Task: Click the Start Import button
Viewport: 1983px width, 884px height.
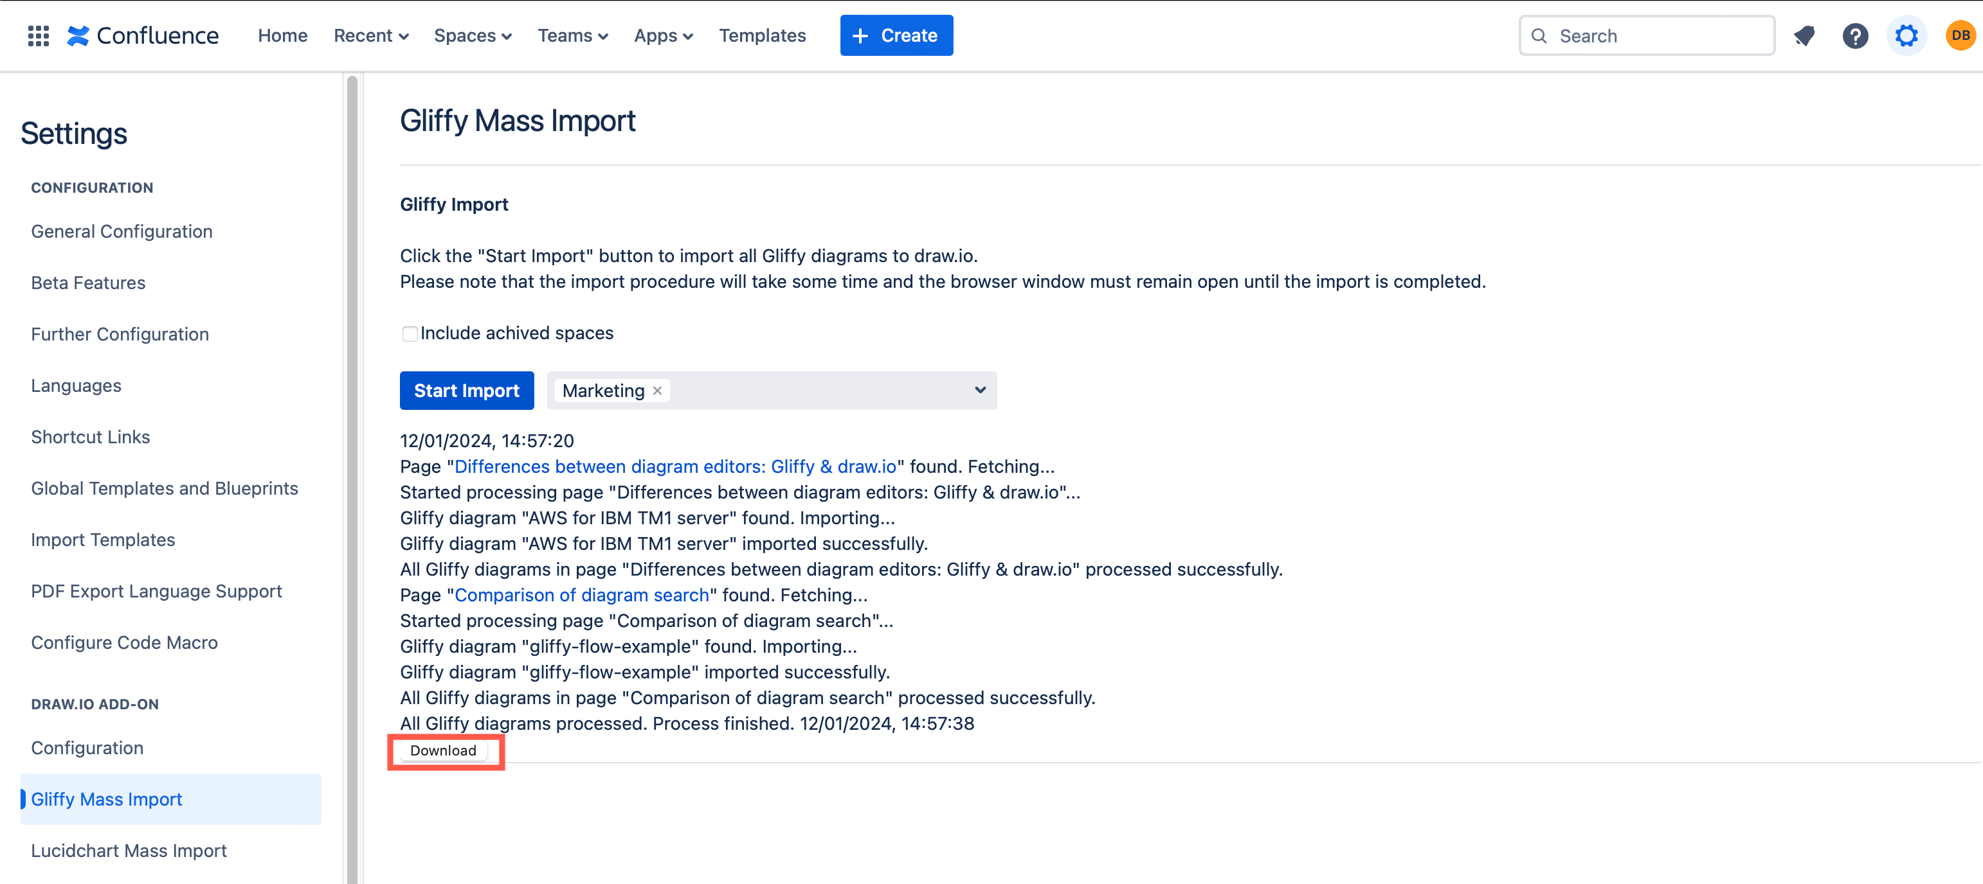Action: pyautogui.click(x=467, y=391)
